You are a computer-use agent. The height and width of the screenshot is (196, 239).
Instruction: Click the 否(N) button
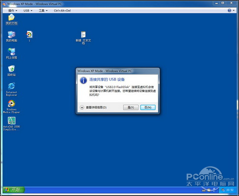(148, 107)
